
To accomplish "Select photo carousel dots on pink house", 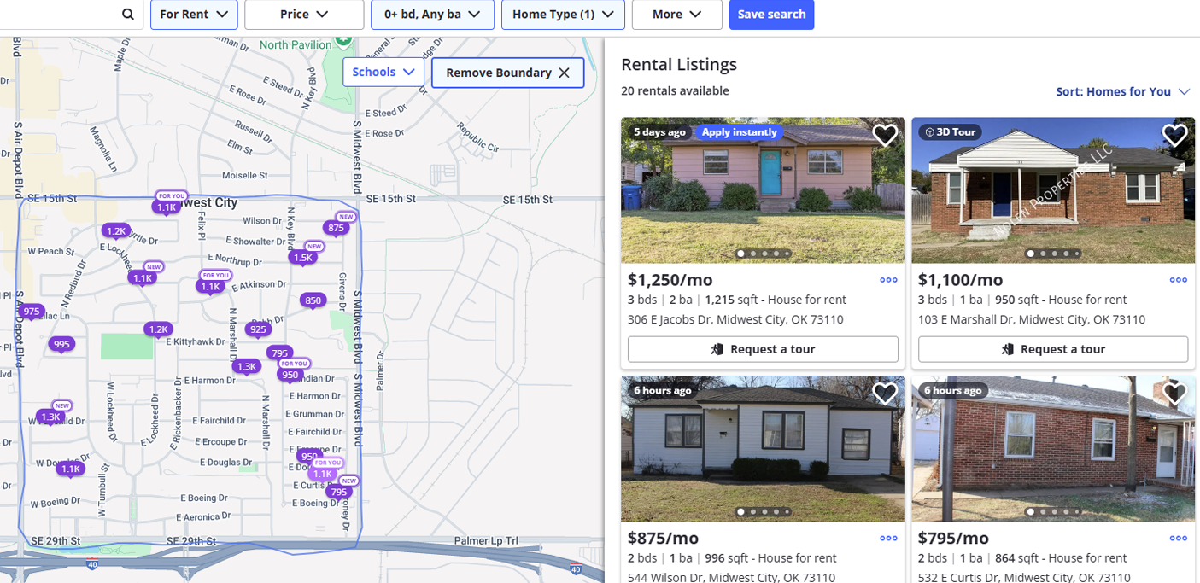I will (763, 254).
